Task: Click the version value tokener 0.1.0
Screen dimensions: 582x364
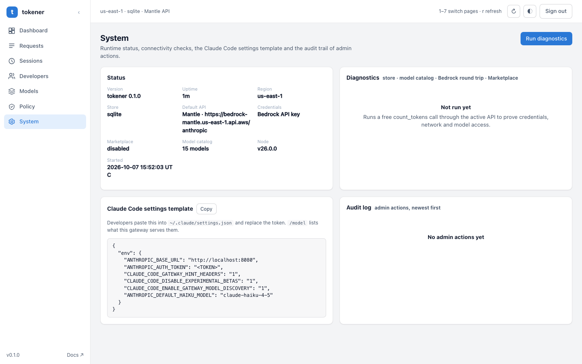Action: [x=124, y=96]
